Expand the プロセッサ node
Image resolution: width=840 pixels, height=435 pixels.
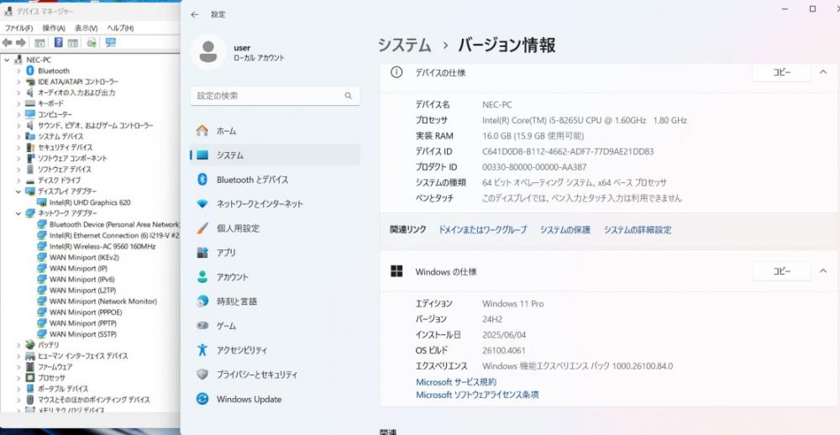18,378
